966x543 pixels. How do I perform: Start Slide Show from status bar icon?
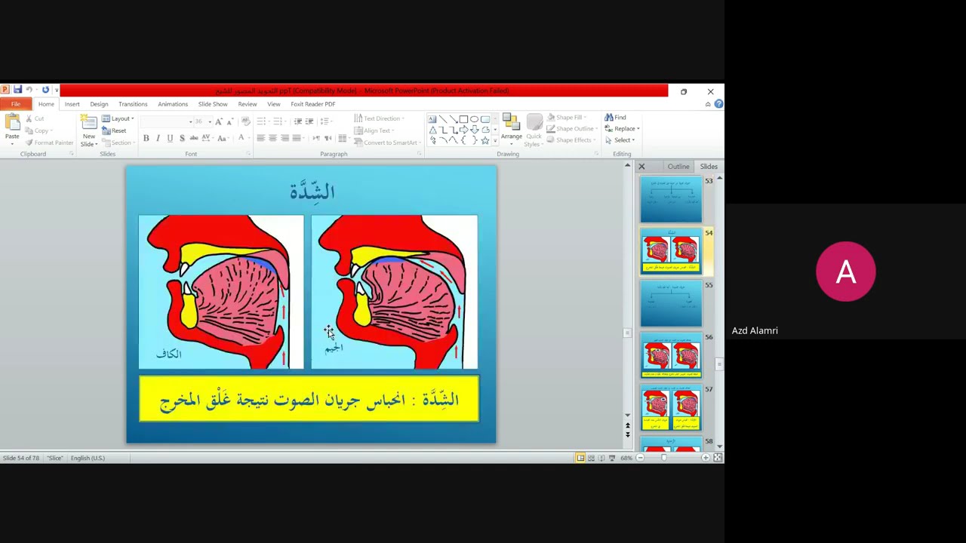coord(612,458)
